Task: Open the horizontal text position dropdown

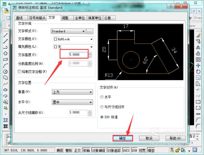Action: (x=72, y=102)
